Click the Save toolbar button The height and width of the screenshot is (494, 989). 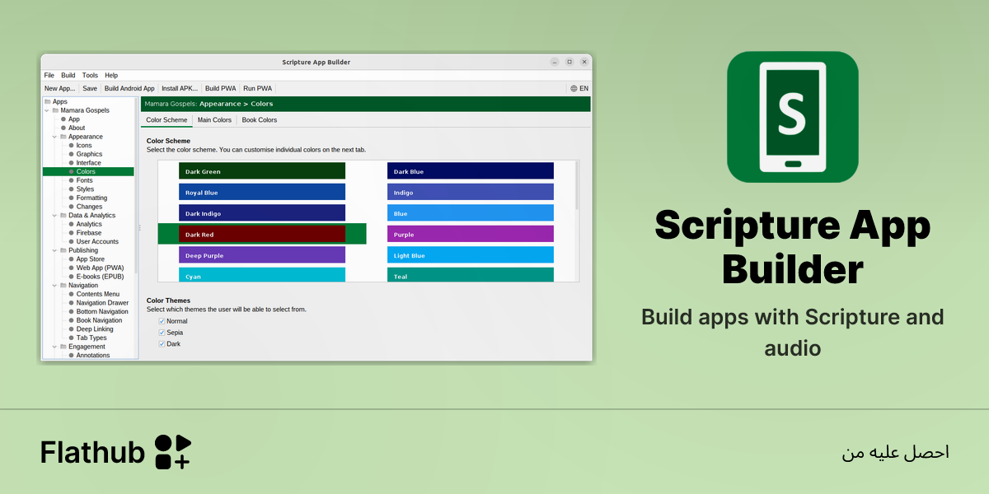pos(90,88)
